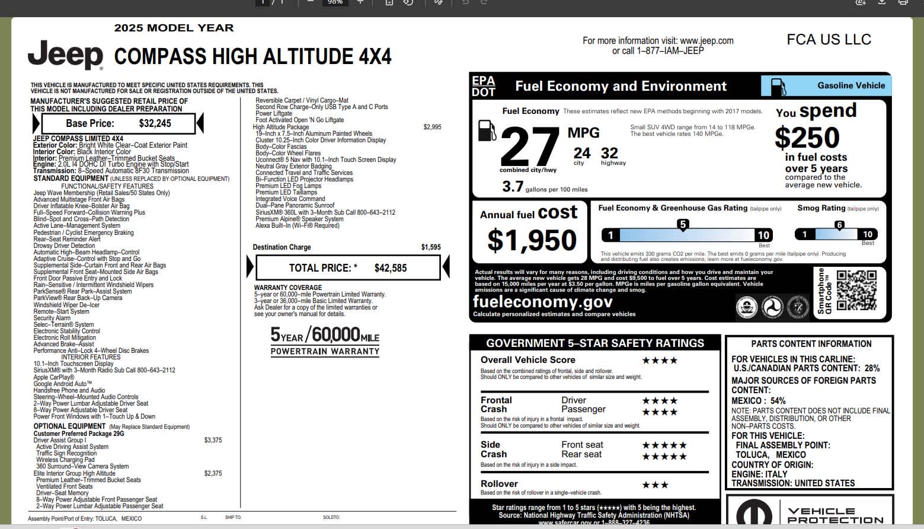Click marker 5 on greenhouse gas rating bar
The image size is (924, 529).
tap(683, 224)
